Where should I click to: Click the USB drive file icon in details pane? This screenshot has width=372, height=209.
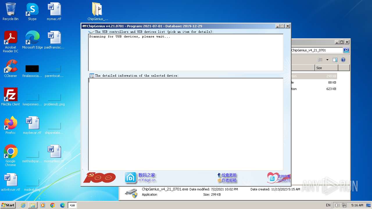[131, 193]
